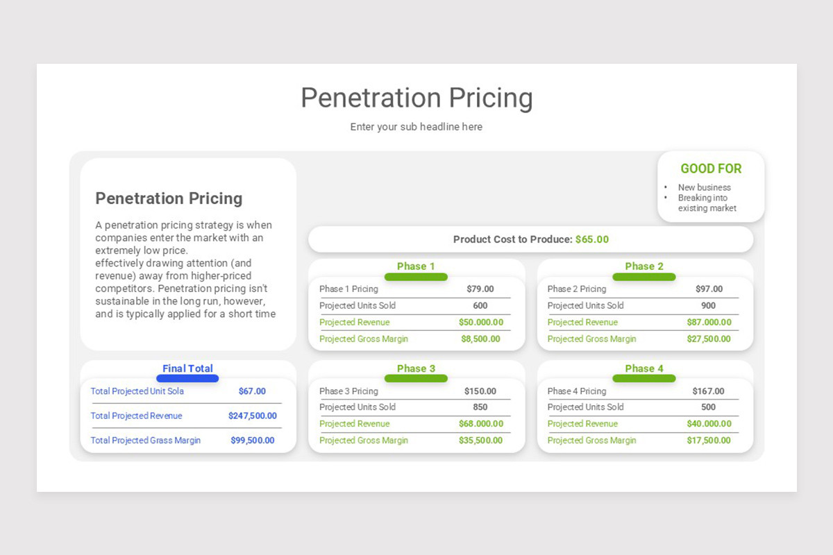833x555 pixels.
Task: Click the Total Projected Revenue $247,500.00 value
Action: [253, 416]
